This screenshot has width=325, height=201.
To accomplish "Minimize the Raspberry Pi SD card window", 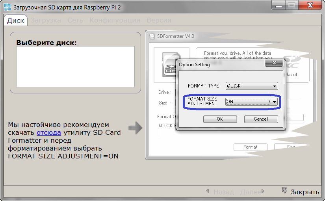I will point(278,6).
